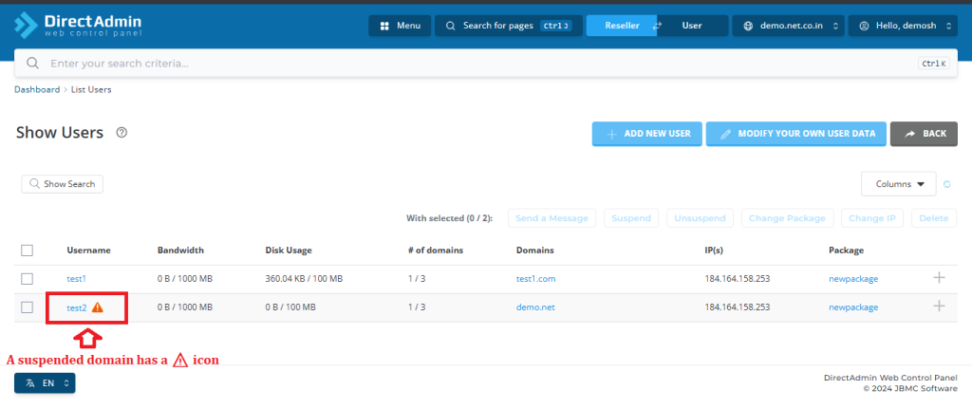The width and height of the screenshot is (972, 409).
Task: Sort by Bandwidth column header
Action: (x=180, y=251)
